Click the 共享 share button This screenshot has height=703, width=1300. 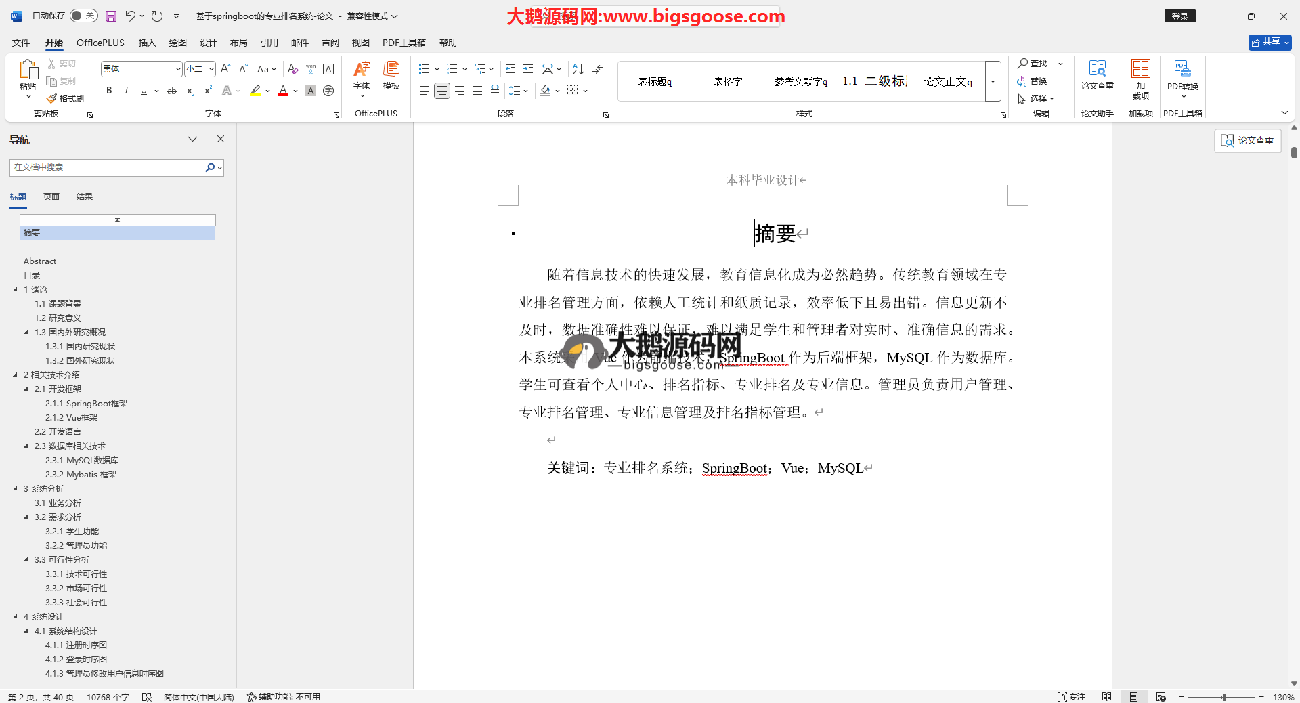coord(1270,42)
